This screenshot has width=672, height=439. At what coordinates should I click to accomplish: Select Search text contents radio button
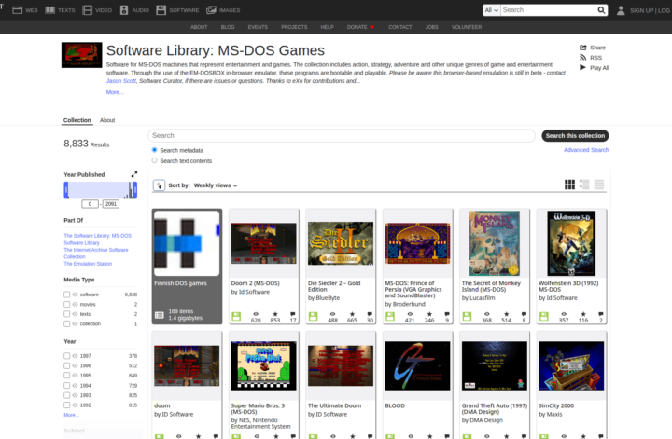point(154,160)
